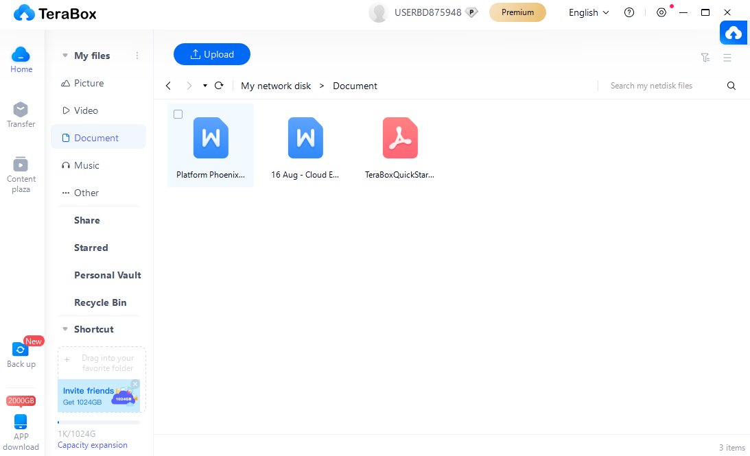
Task: Click the premium diamond badge icon
Action: [x=471, y=13]
